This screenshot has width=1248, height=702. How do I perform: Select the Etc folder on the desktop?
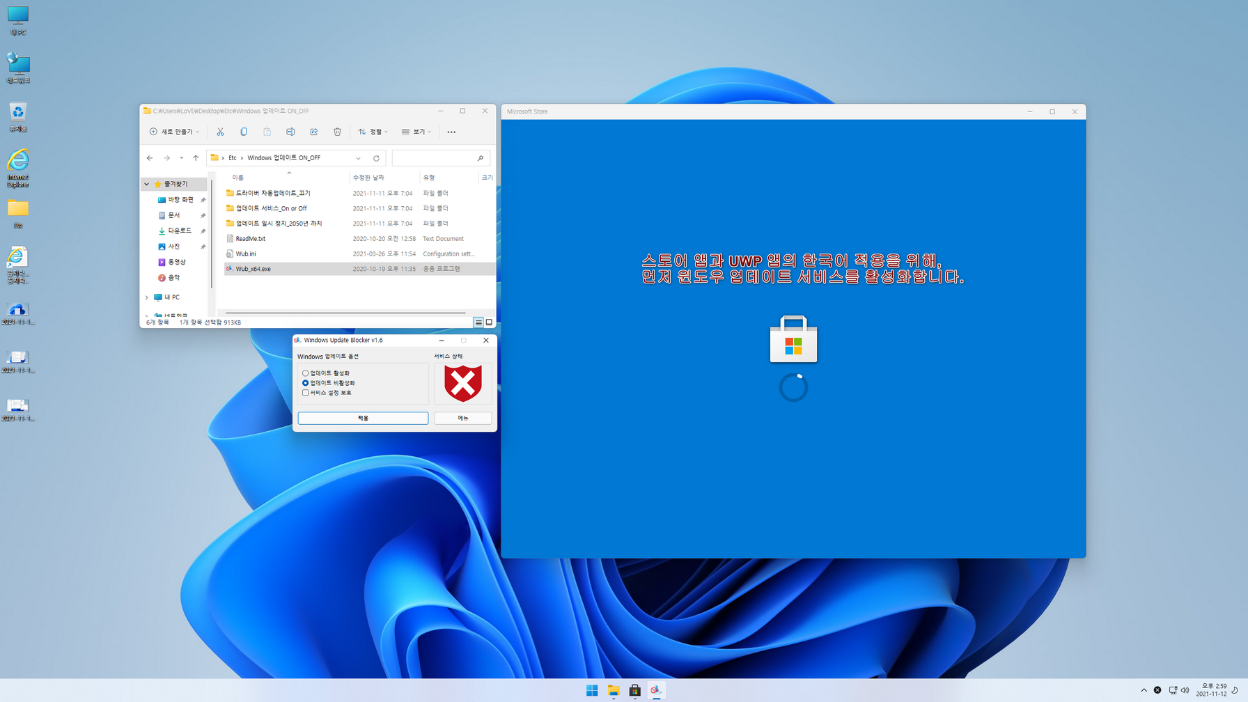pyautogui.click(x=18, y=214)
